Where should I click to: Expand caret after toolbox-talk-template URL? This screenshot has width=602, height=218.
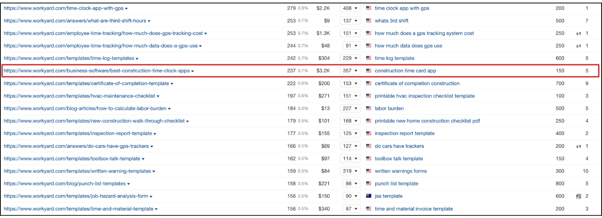coord(143,159)
